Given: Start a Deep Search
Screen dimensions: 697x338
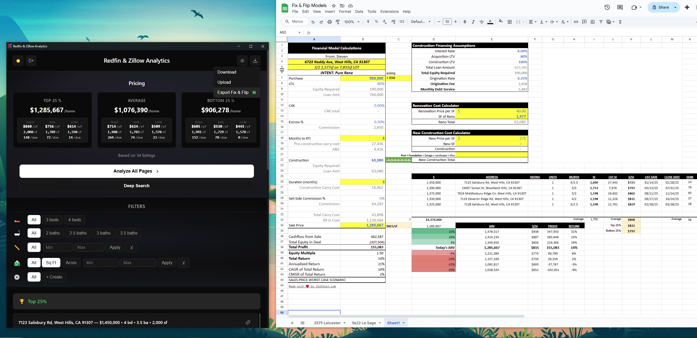Looking at the screenshot, I should (x=136, y=185).
